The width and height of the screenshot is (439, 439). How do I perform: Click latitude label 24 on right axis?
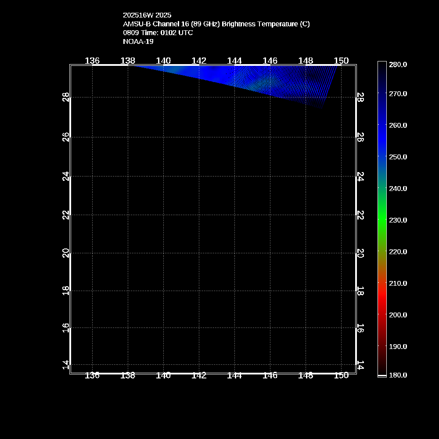tap(360, 176)
